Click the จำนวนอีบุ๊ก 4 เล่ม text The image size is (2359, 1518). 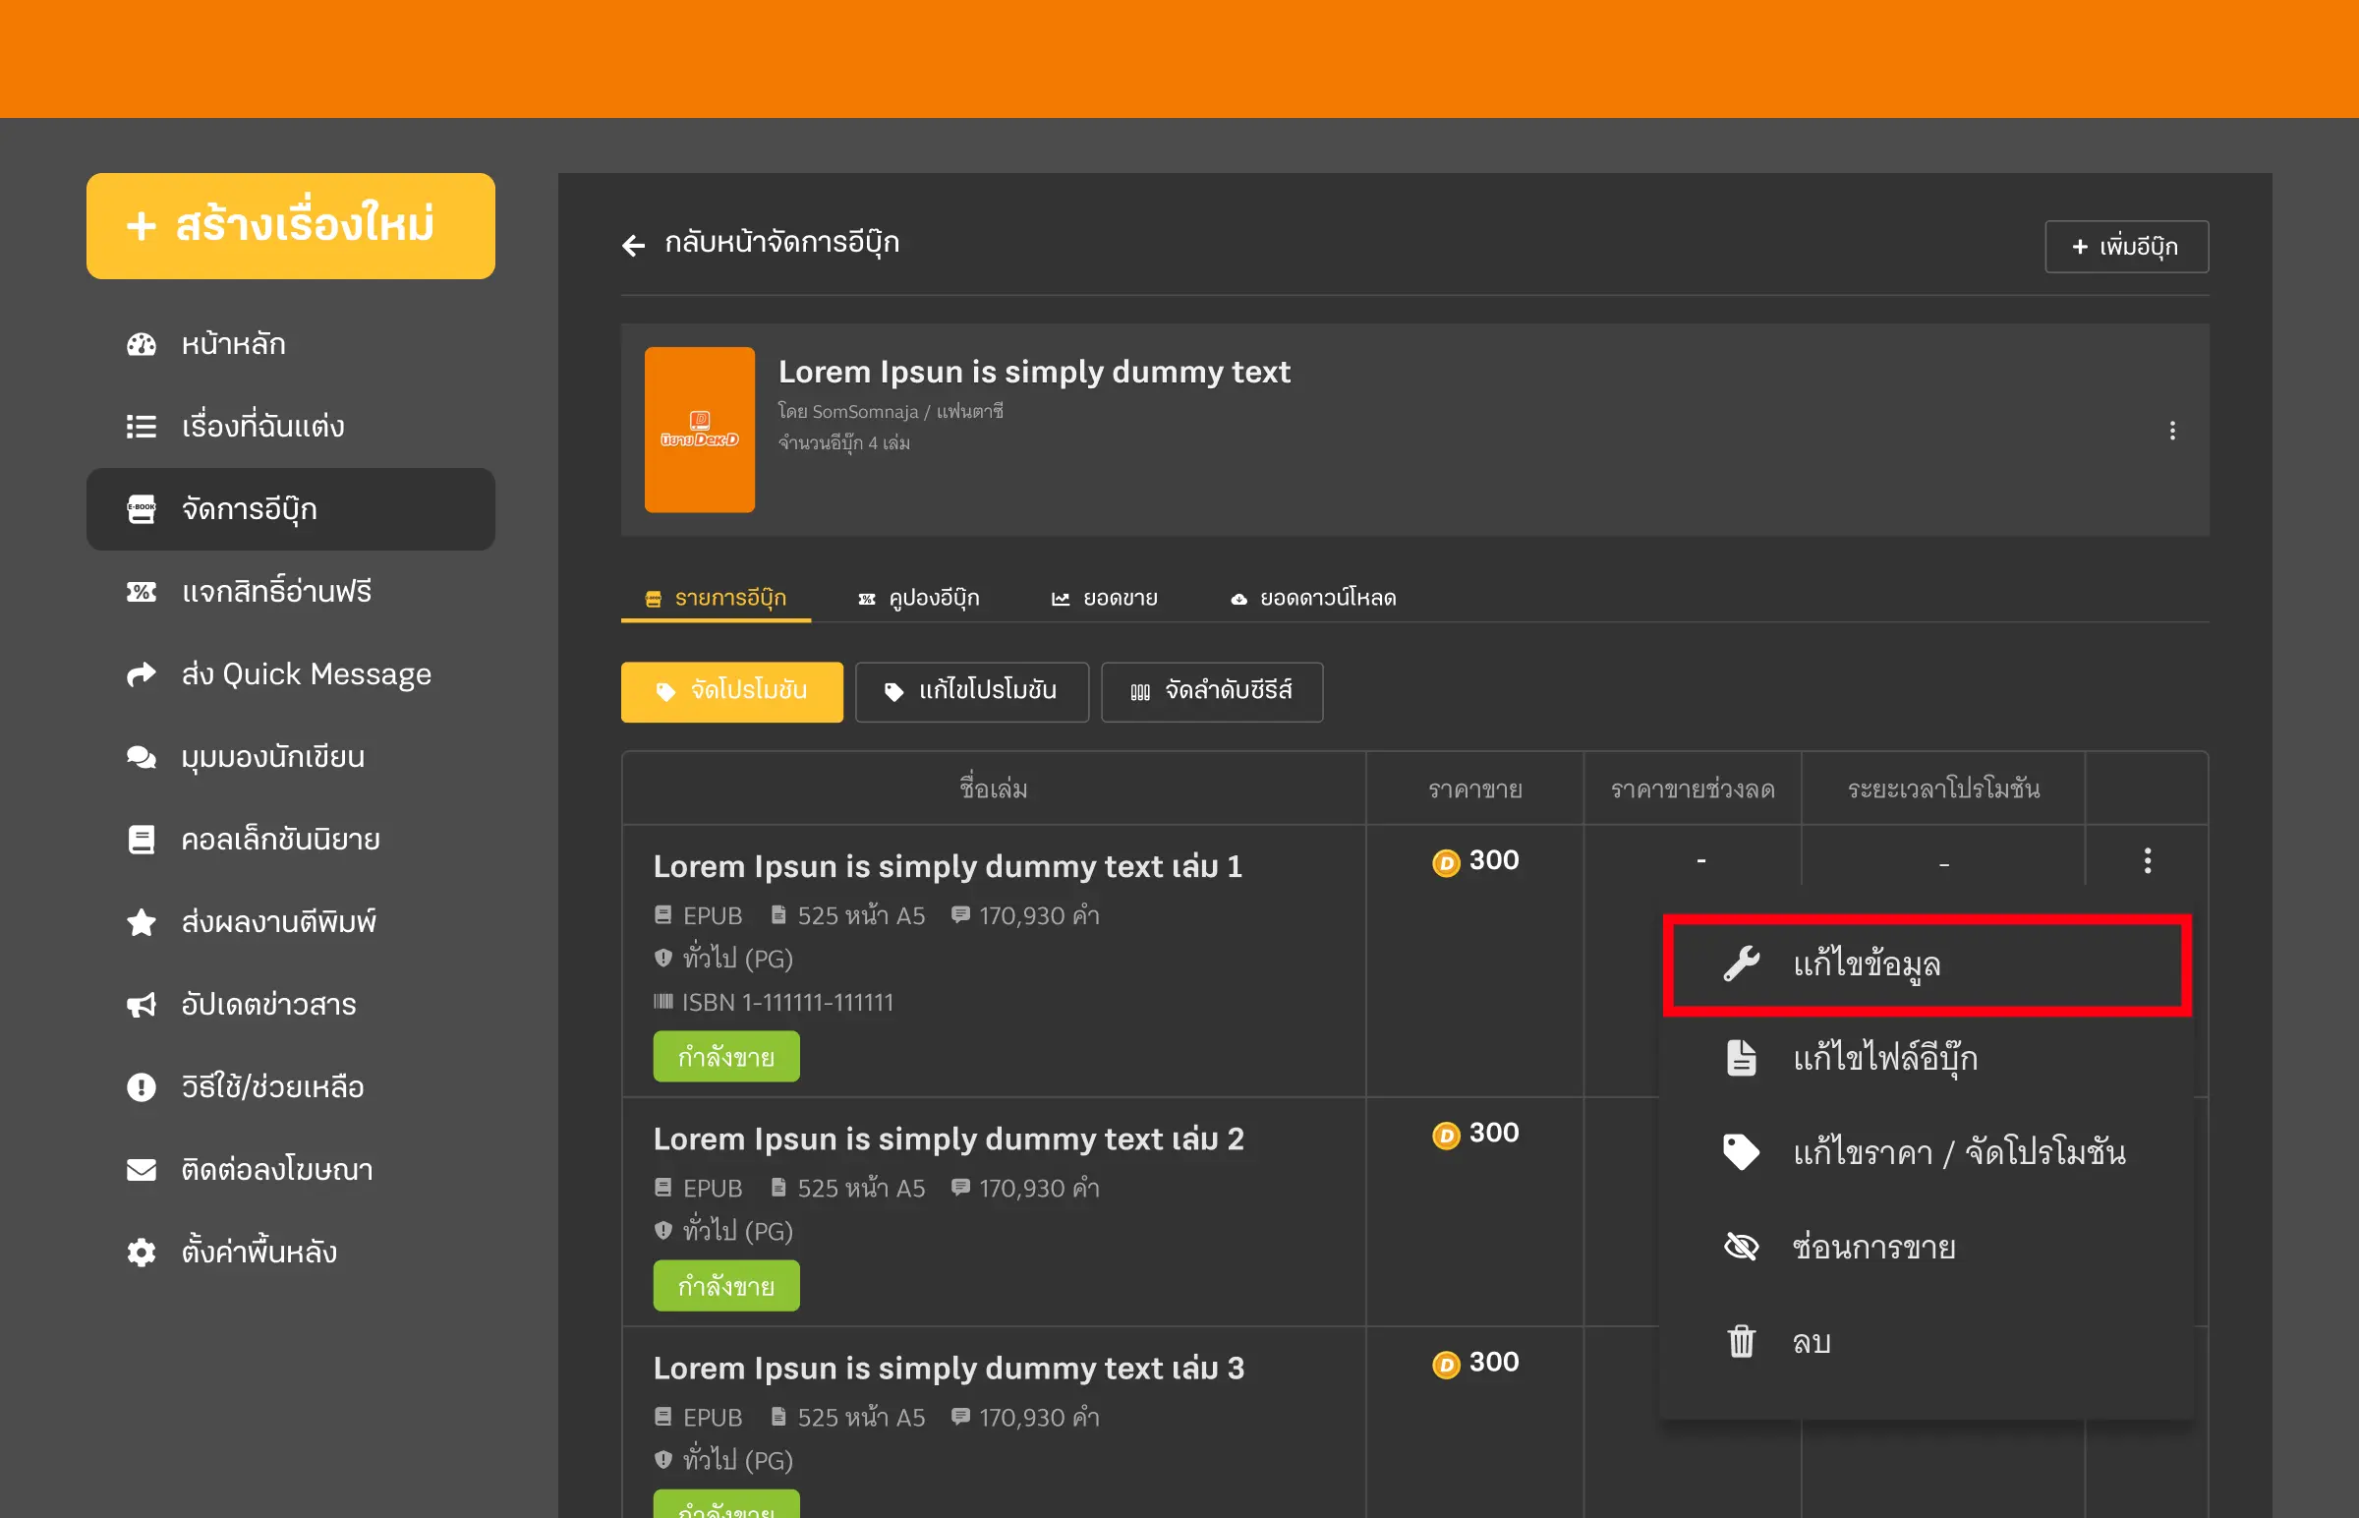click(843, 443)
